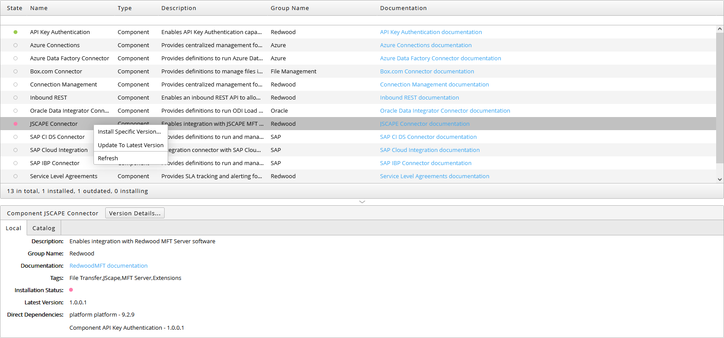The width and height of the screenshot is (724, 338).
Task: Click the Oracle group name cell
Action: point(279,110)
